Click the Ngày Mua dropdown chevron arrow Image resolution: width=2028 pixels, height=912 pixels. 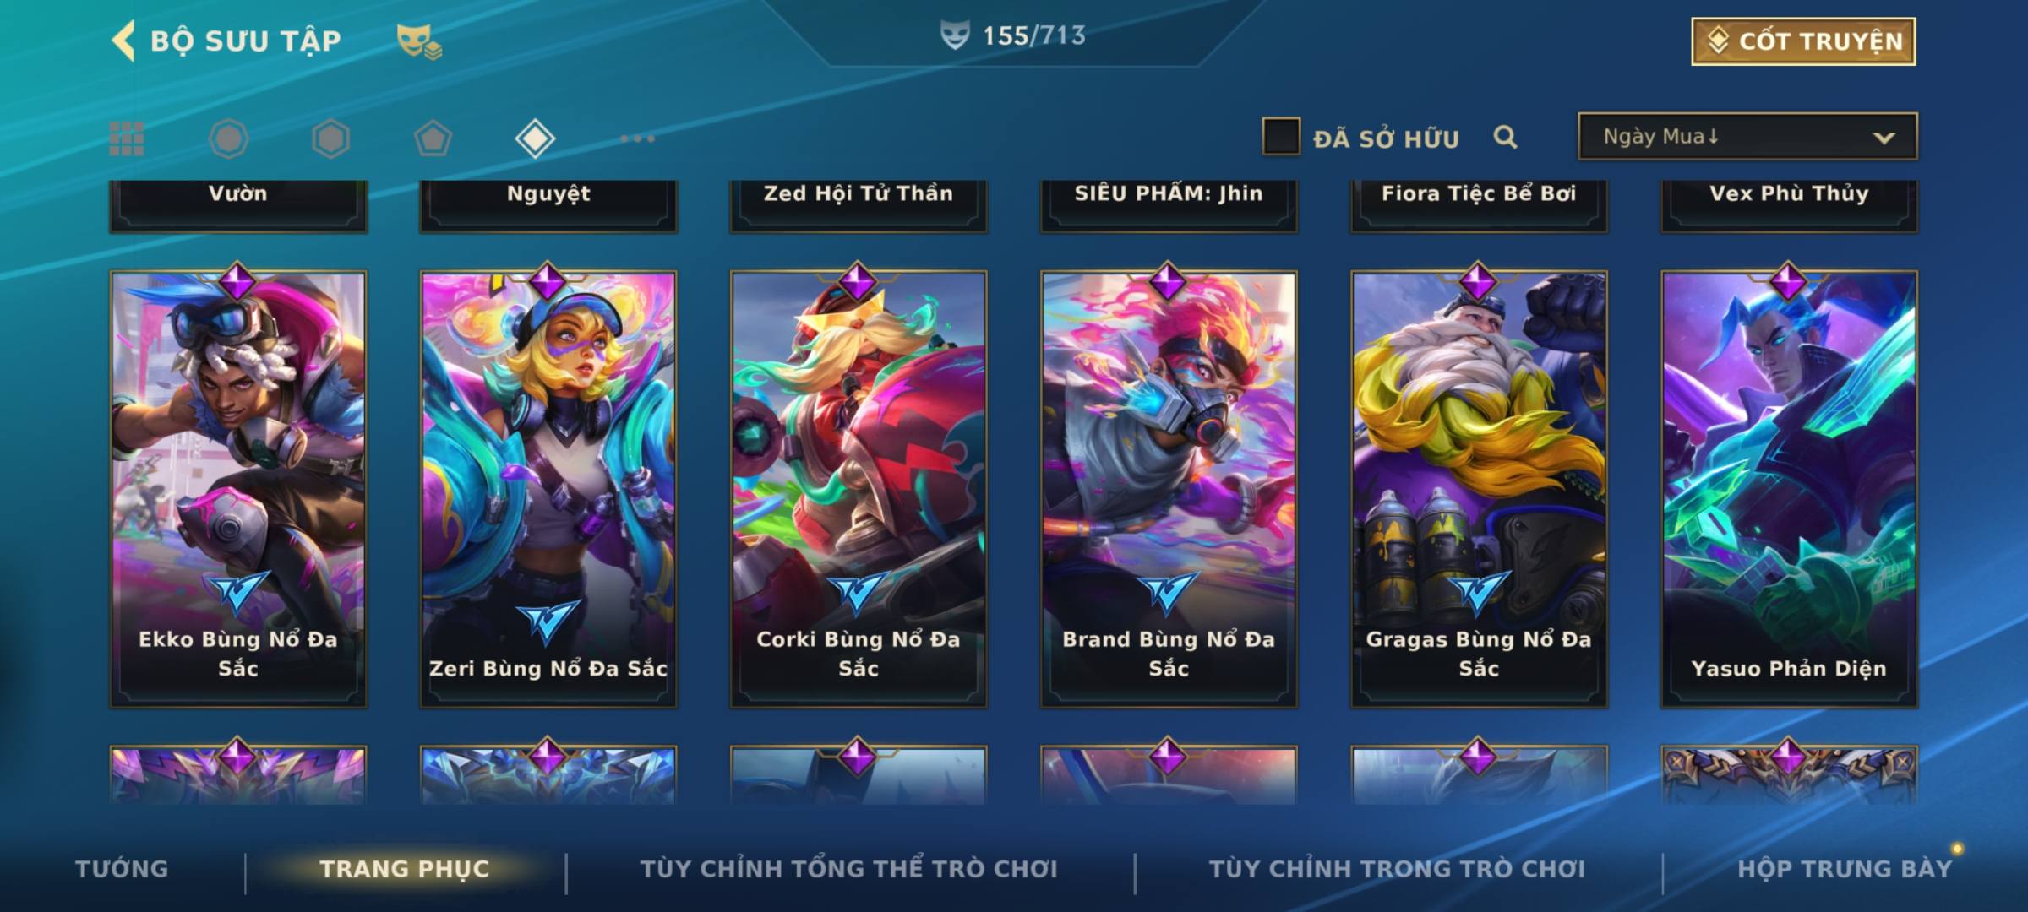1884,138
